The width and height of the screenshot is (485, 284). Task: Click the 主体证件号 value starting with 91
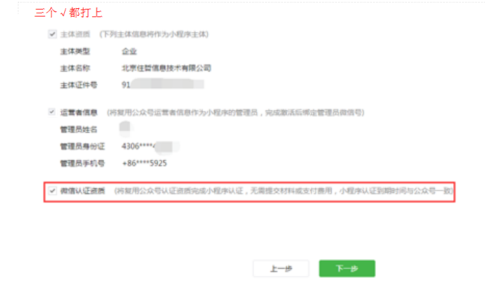pos(163,84)
